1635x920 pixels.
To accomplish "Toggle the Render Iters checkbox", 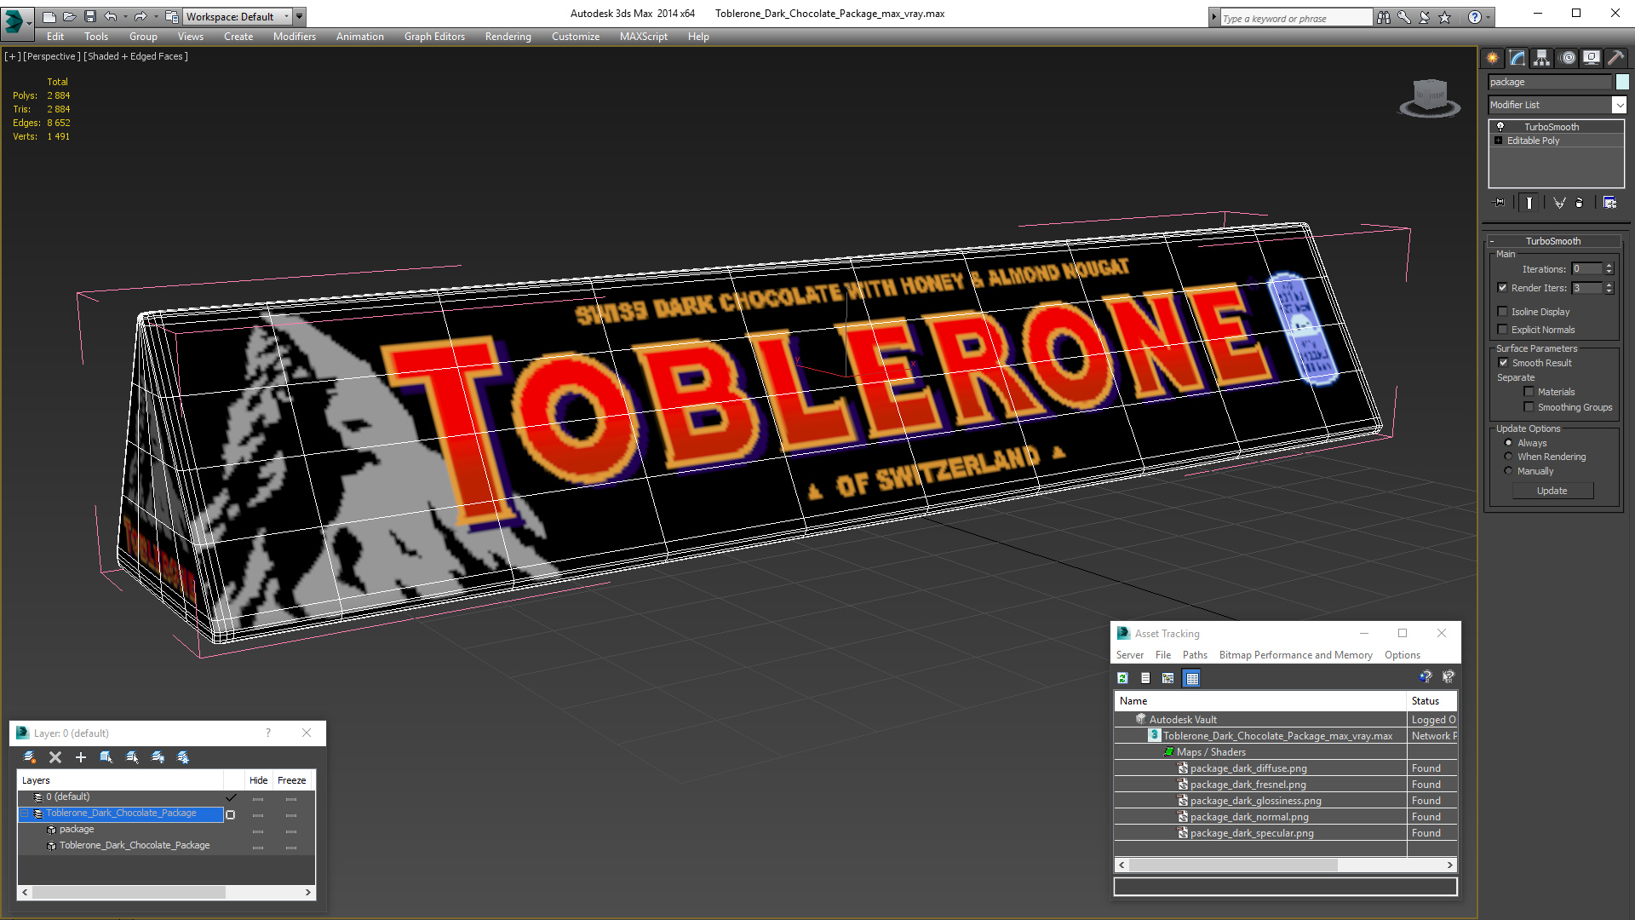I will point(1503,288).
